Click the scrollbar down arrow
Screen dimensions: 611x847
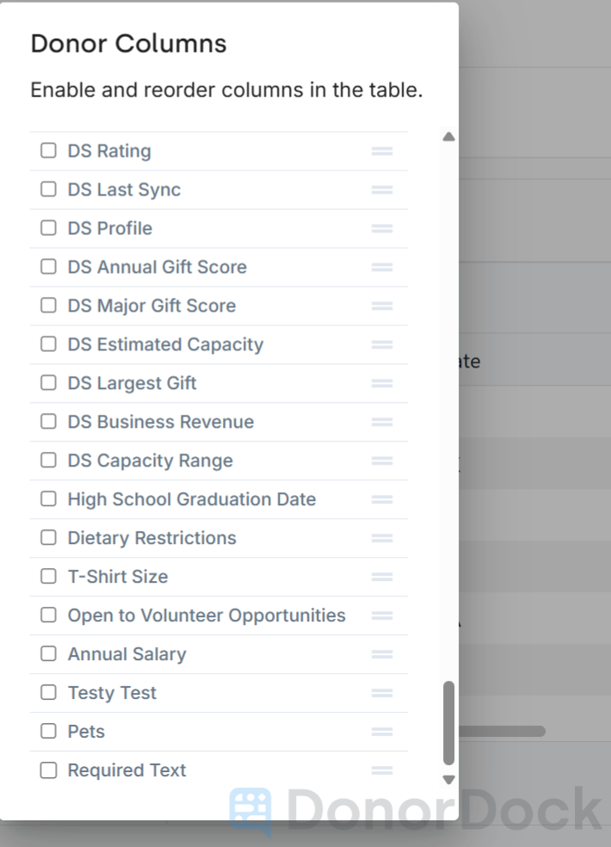coord(448,779)
